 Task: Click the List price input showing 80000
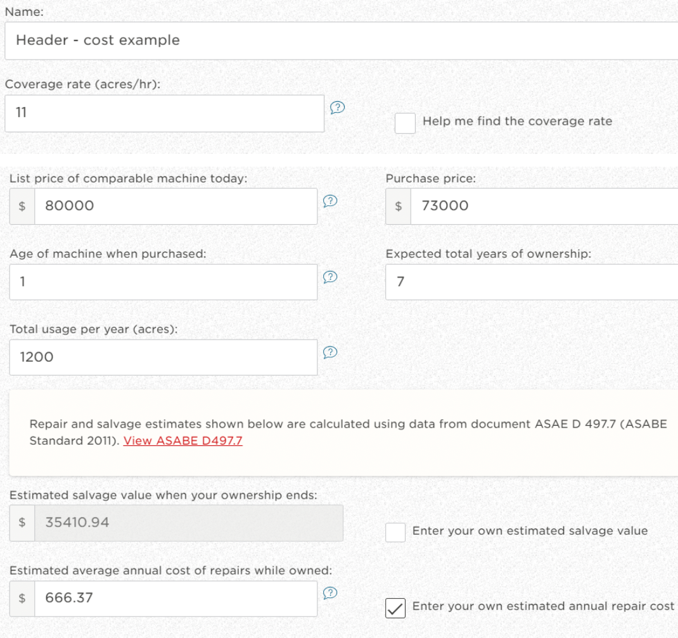pos(175,206)
